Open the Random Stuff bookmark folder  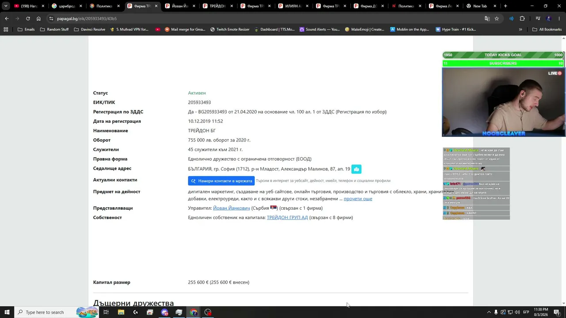pos(54,30)
